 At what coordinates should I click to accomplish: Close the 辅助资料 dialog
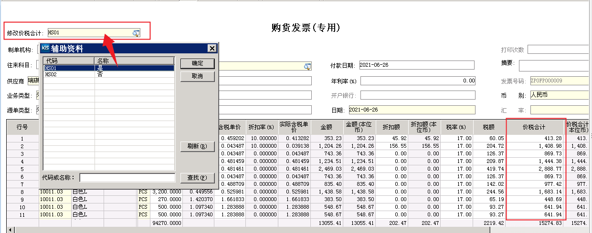[212, 48]
